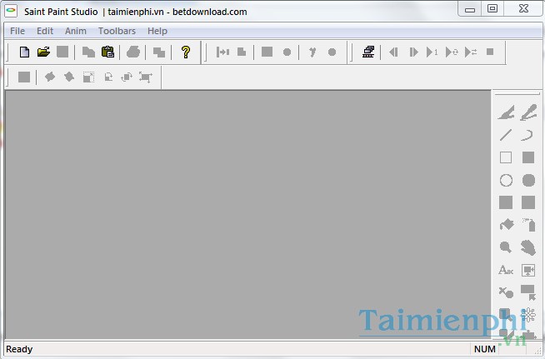This screenshot has height=359, width=545.
Task: Select the Text (Abc) tool
Action: pos(506,270)
